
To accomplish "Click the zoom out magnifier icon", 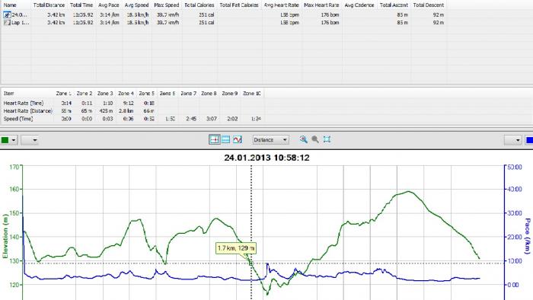I will tap(315, 139).
